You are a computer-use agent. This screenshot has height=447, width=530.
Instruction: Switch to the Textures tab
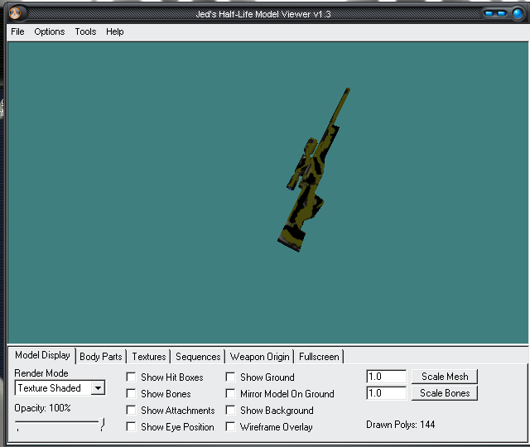click(149, 357)
